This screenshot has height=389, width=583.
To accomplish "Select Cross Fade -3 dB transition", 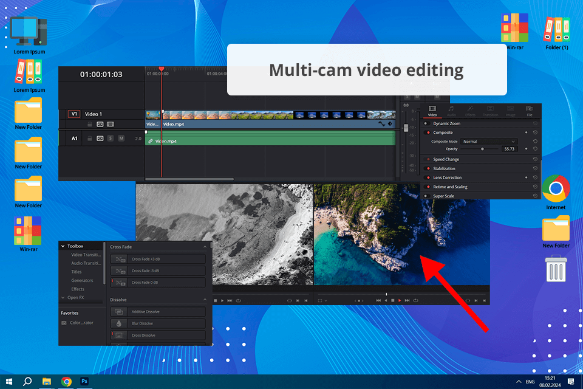I will click(158, 271).
